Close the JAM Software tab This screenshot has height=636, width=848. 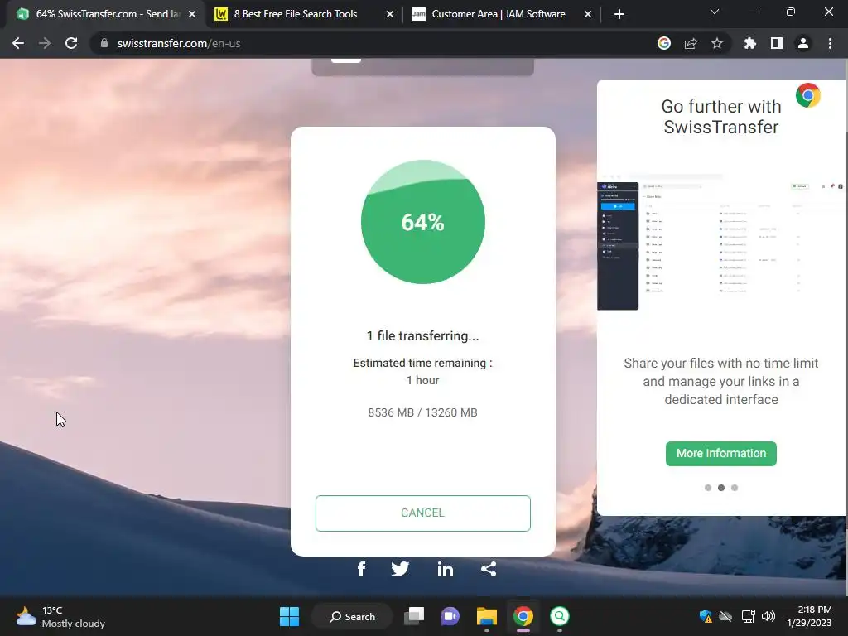click(x=588, y=14)
